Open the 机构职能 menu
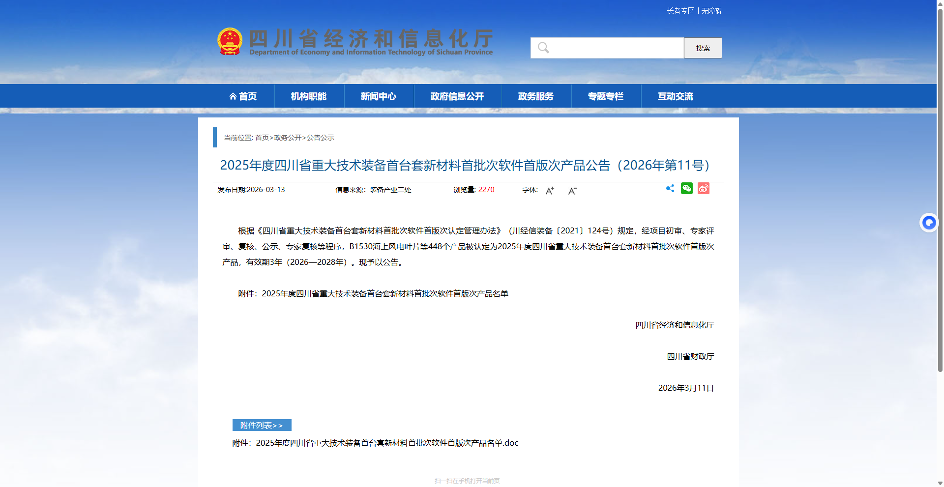This screenshot has width=944, height=487. tap(309, 96)
